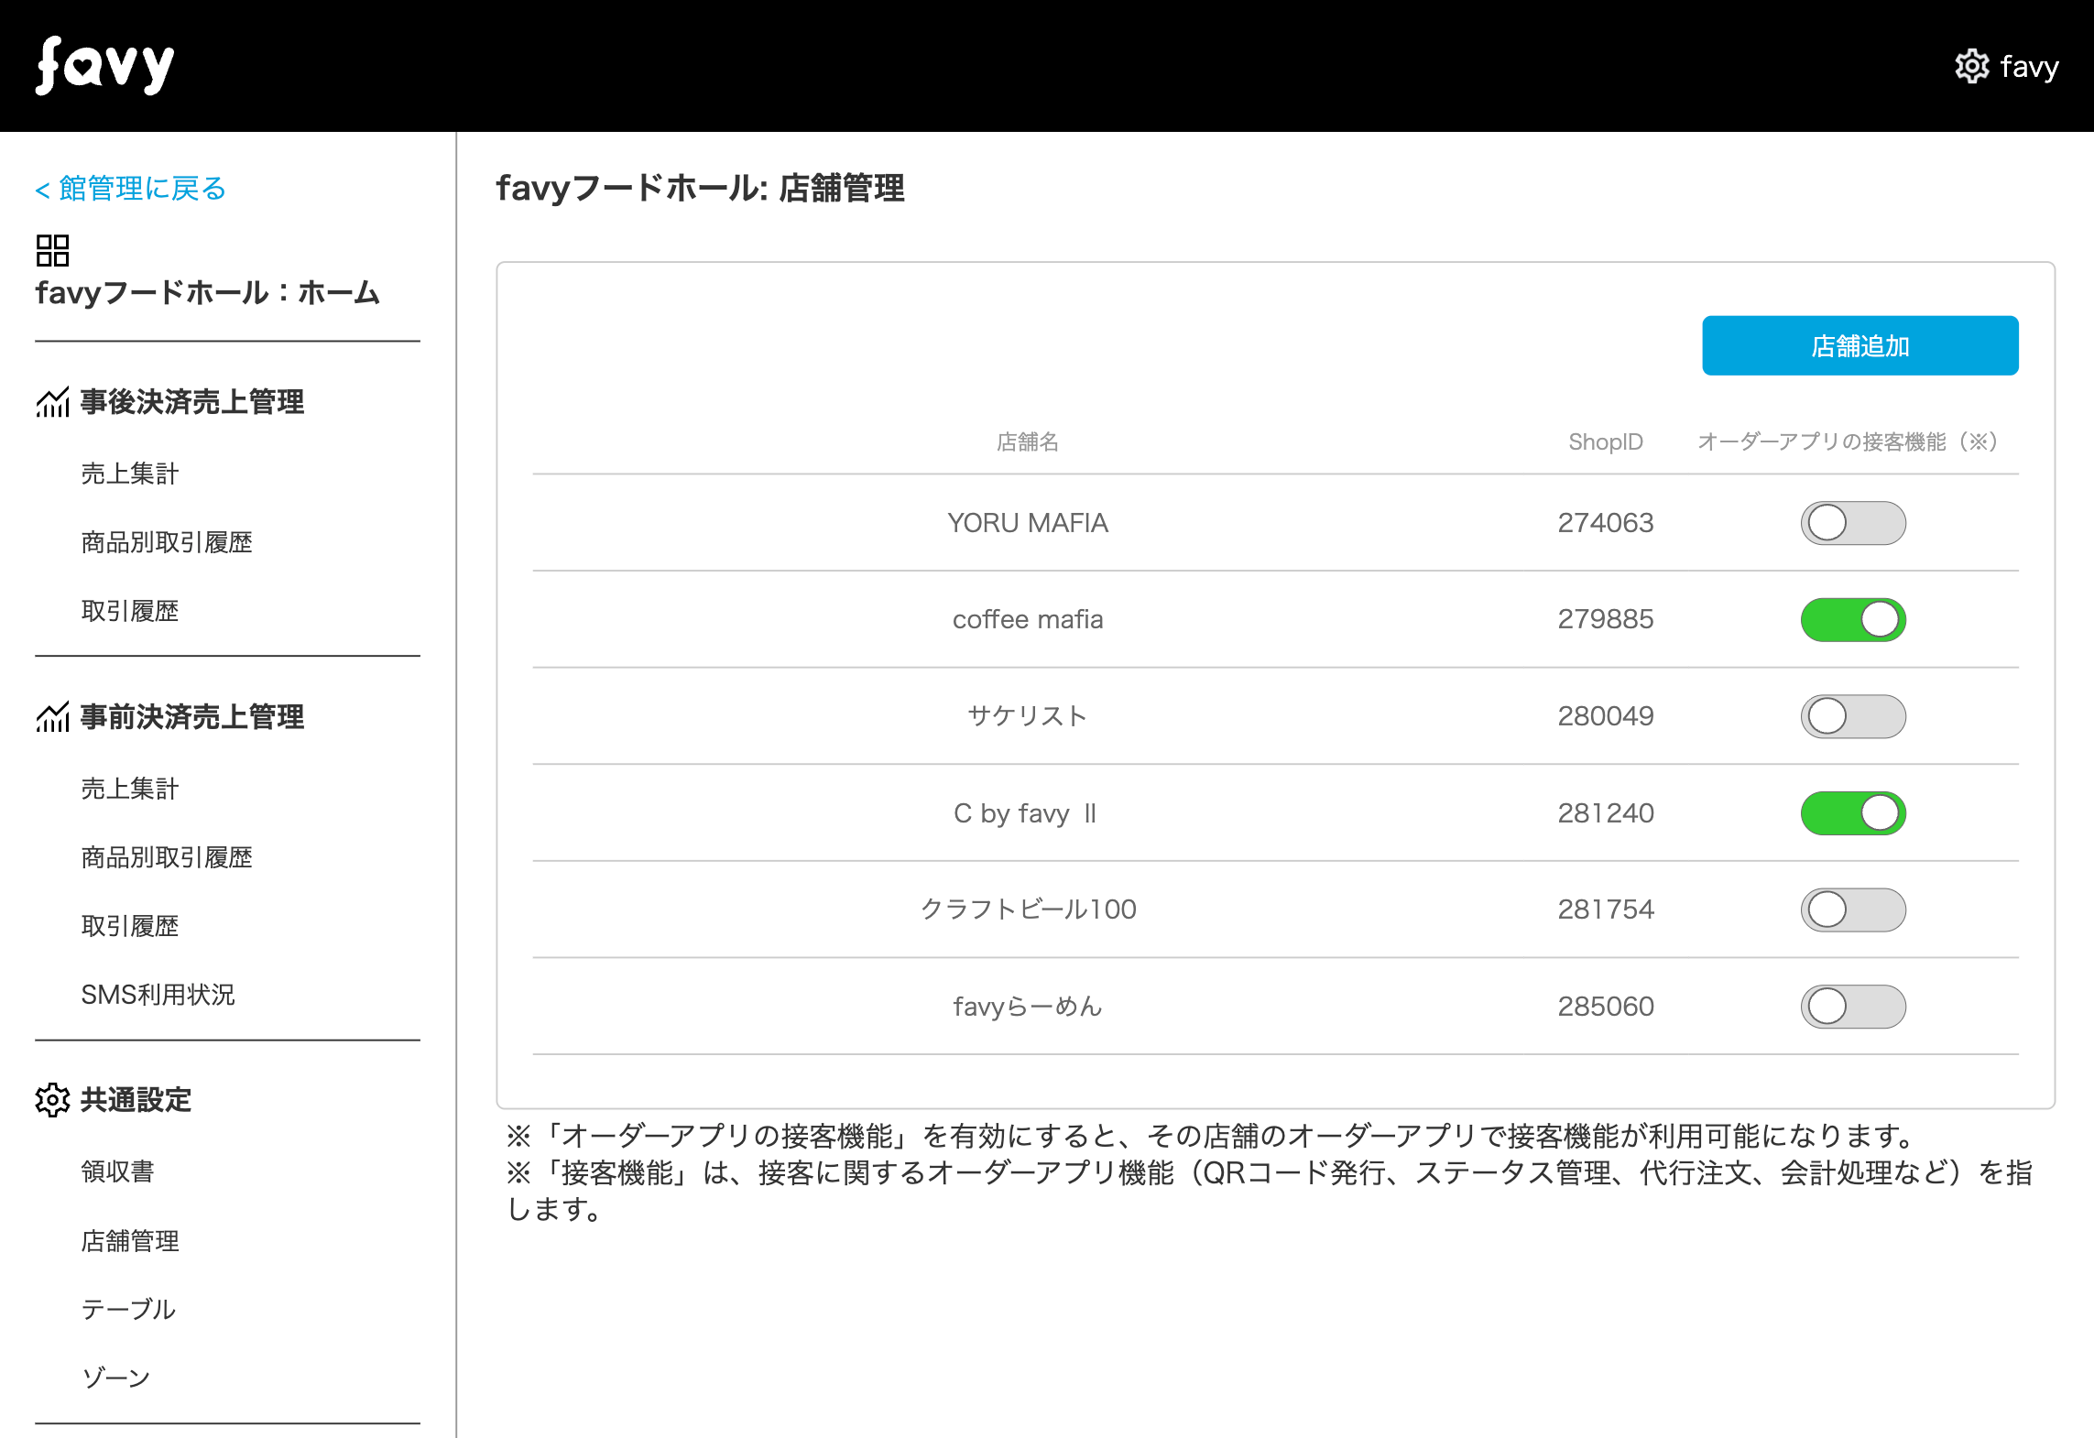Click ShopID 281754
The height and width of the screenshot is (1438, 2094).
[1606, 910]
